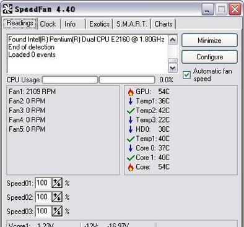Click the flame icon next to GPU 54C
The image size is (244, 227).
tap(131, 92)
